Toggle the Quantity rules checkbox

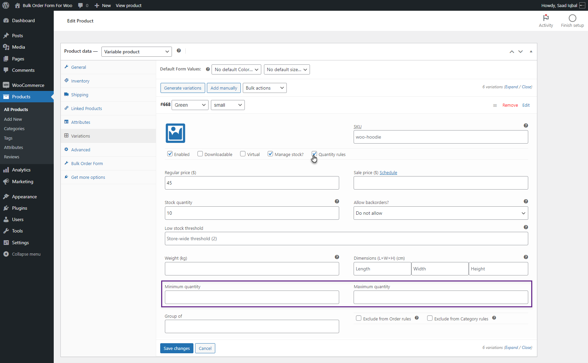click(x=314, y=154)
